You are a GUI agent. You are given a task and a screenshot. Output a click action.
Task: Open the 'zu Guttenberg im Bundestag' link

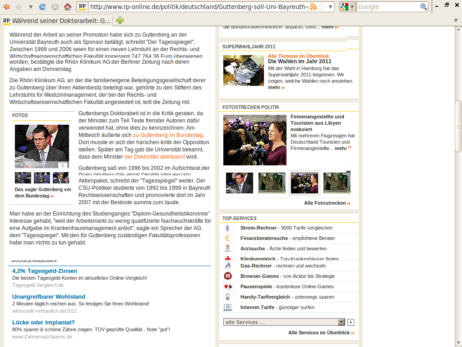(x=168, y=135)
